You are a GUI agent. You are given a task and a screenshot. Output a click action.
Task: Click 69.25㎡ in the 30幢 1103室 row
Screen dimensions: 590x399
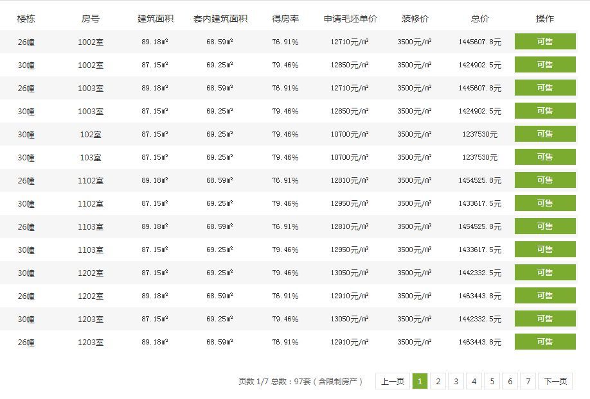coord(219,250)
